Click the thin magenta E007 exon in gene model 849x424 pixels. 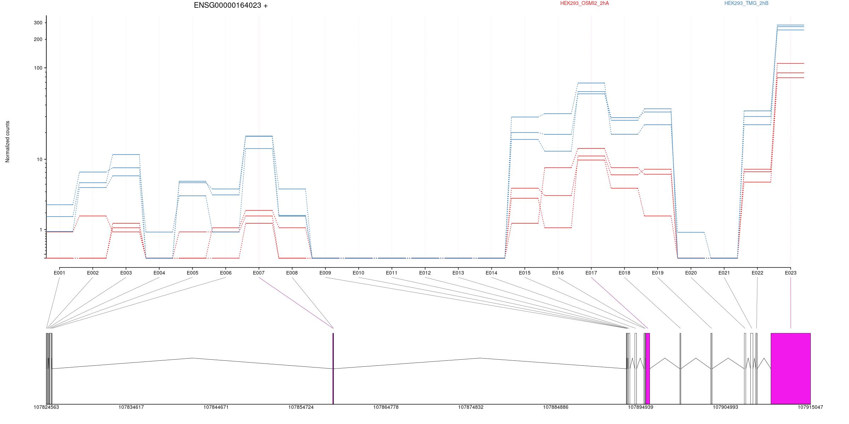(333, 369)
